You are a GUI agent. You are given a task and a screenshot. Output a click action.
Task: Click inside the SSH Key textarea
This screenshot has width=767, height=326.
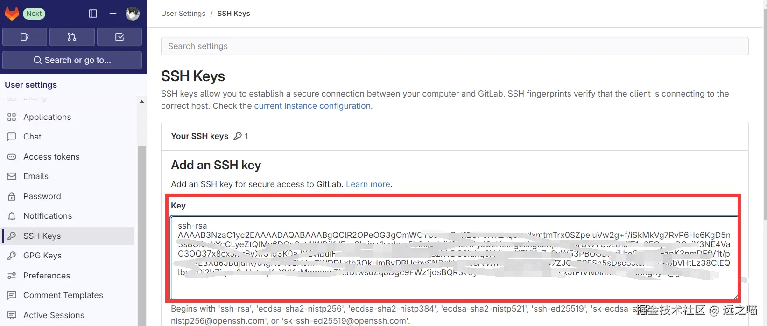coord(454,257)
